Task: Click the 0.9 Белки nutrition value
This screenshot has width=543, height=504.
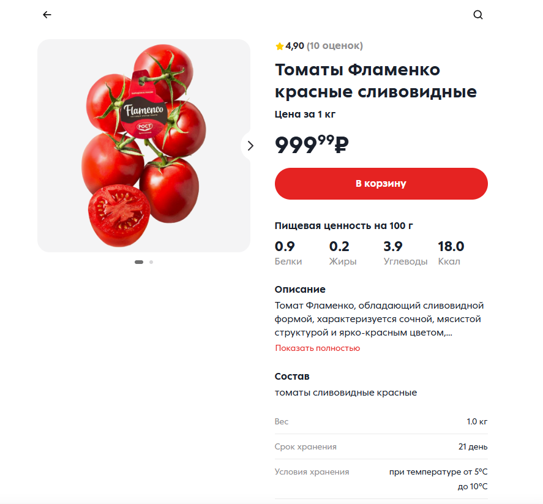Action: coord(288,253)
